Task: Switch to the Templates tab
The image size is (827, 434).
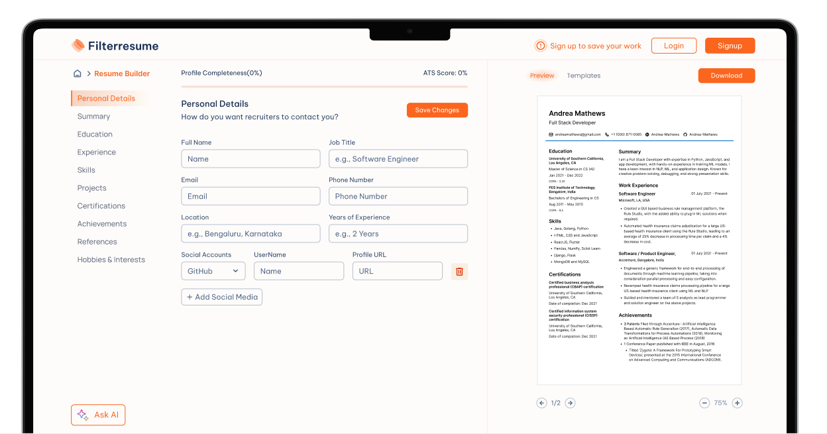Action: (x=583, y=76)
